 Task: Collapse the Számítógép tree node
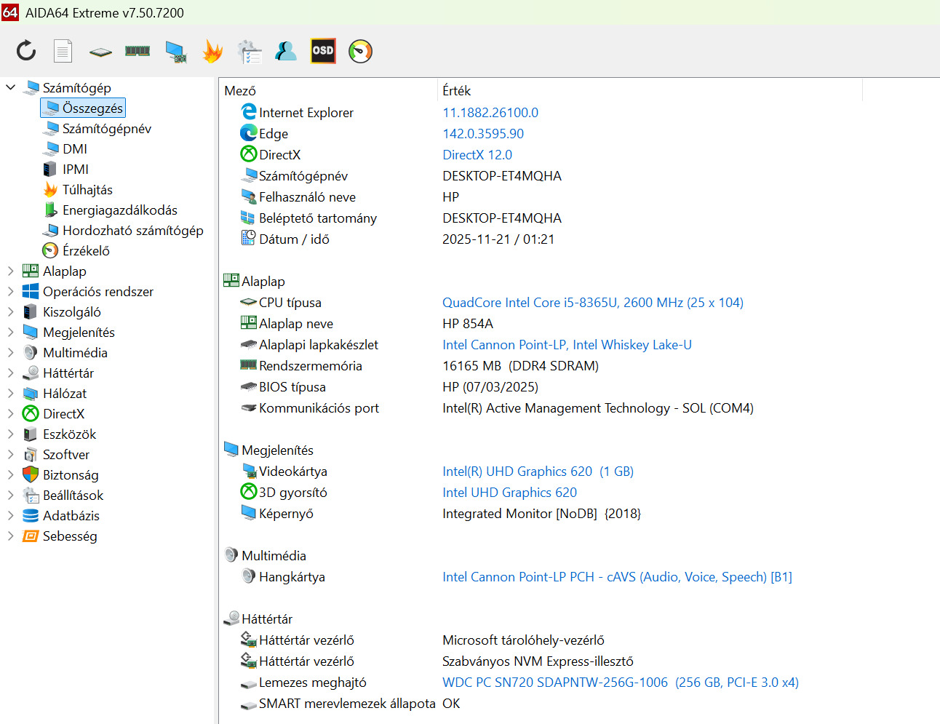pyautogui.click(x=10, y=87)
